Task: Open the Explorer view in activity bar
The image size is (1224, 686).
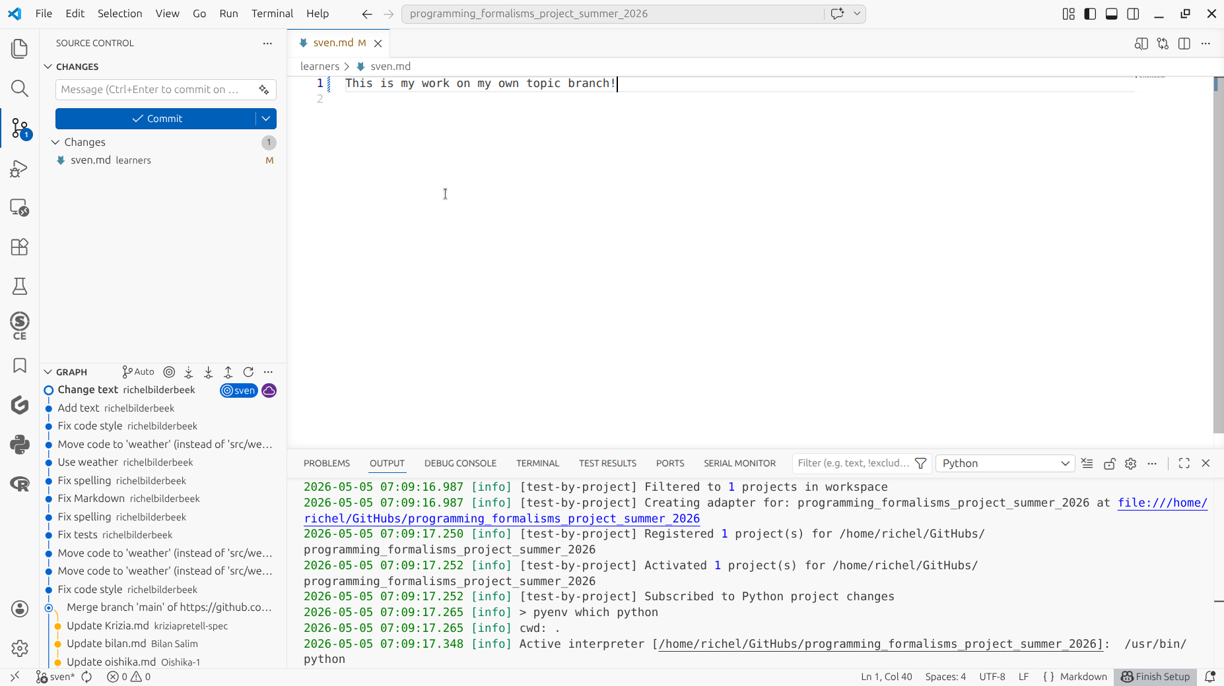Action: (20, 49)
